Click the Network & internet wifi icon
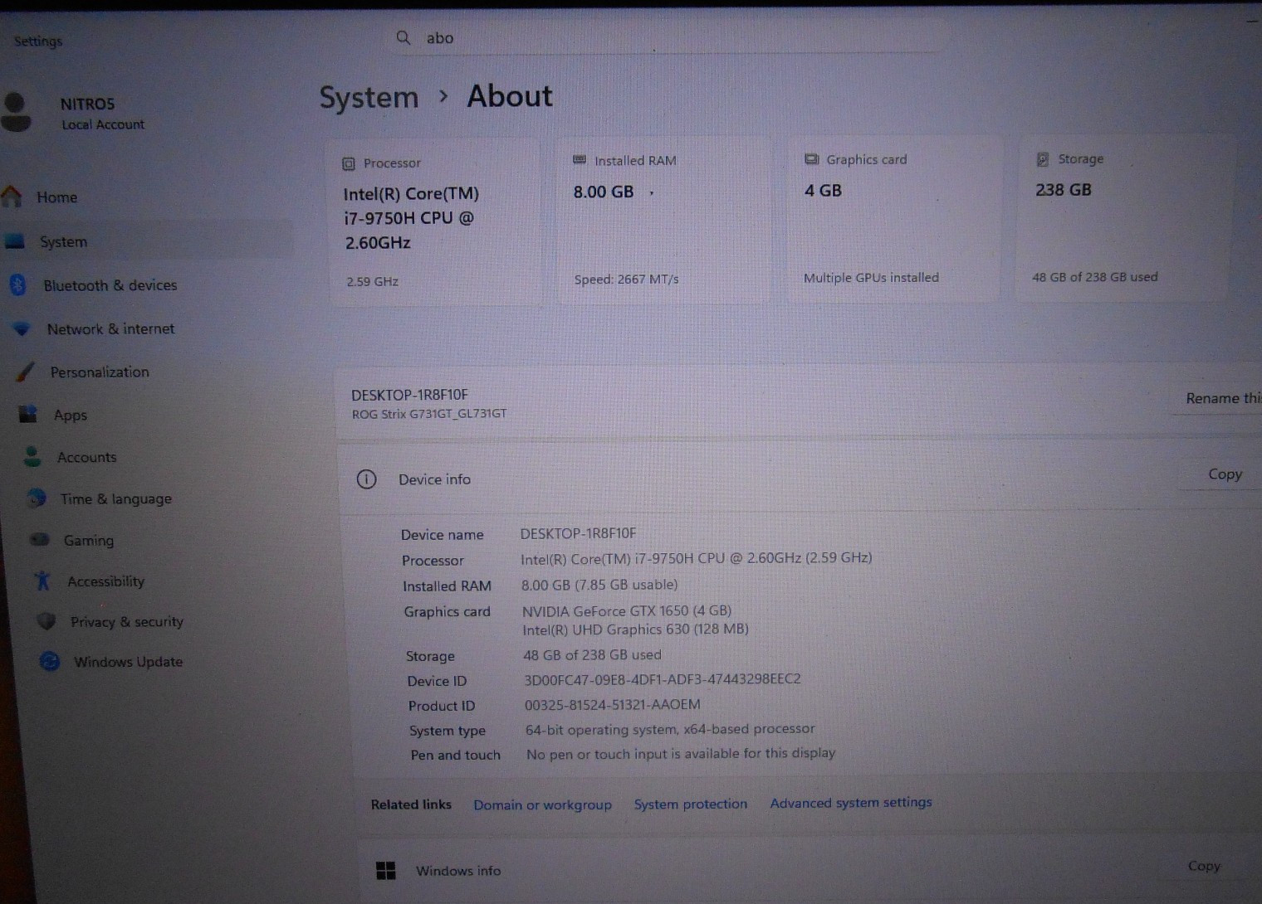 [22, 328]
